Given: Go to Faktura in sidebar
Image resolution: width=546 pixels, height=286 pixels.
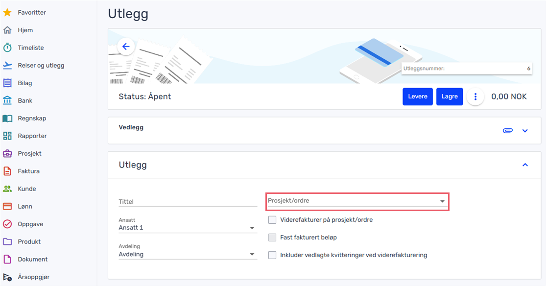Looking at the screenshot, I should click(29, 171).
